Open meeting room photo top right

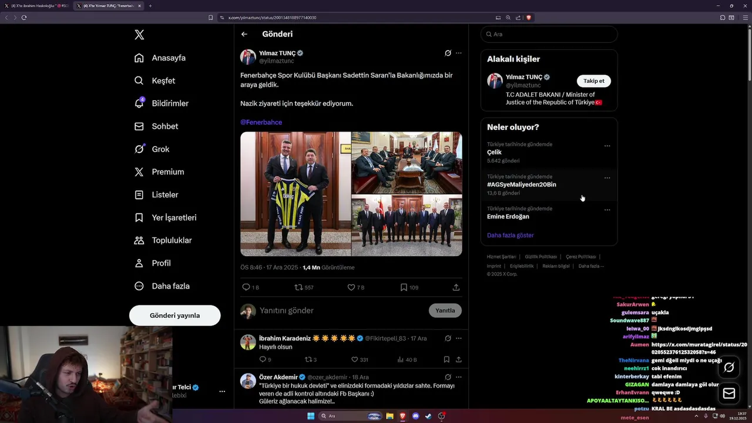pyautogui.click(x=407, y=163)
